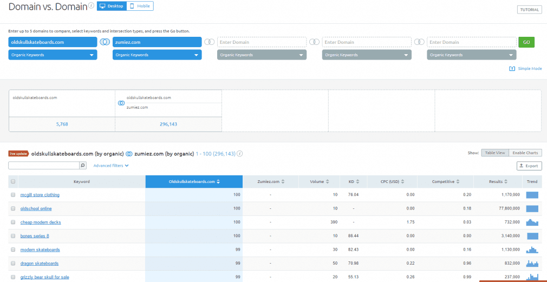Sort by KD column
This screenshot has width=547, height=282.
click(x=354, y=181)
